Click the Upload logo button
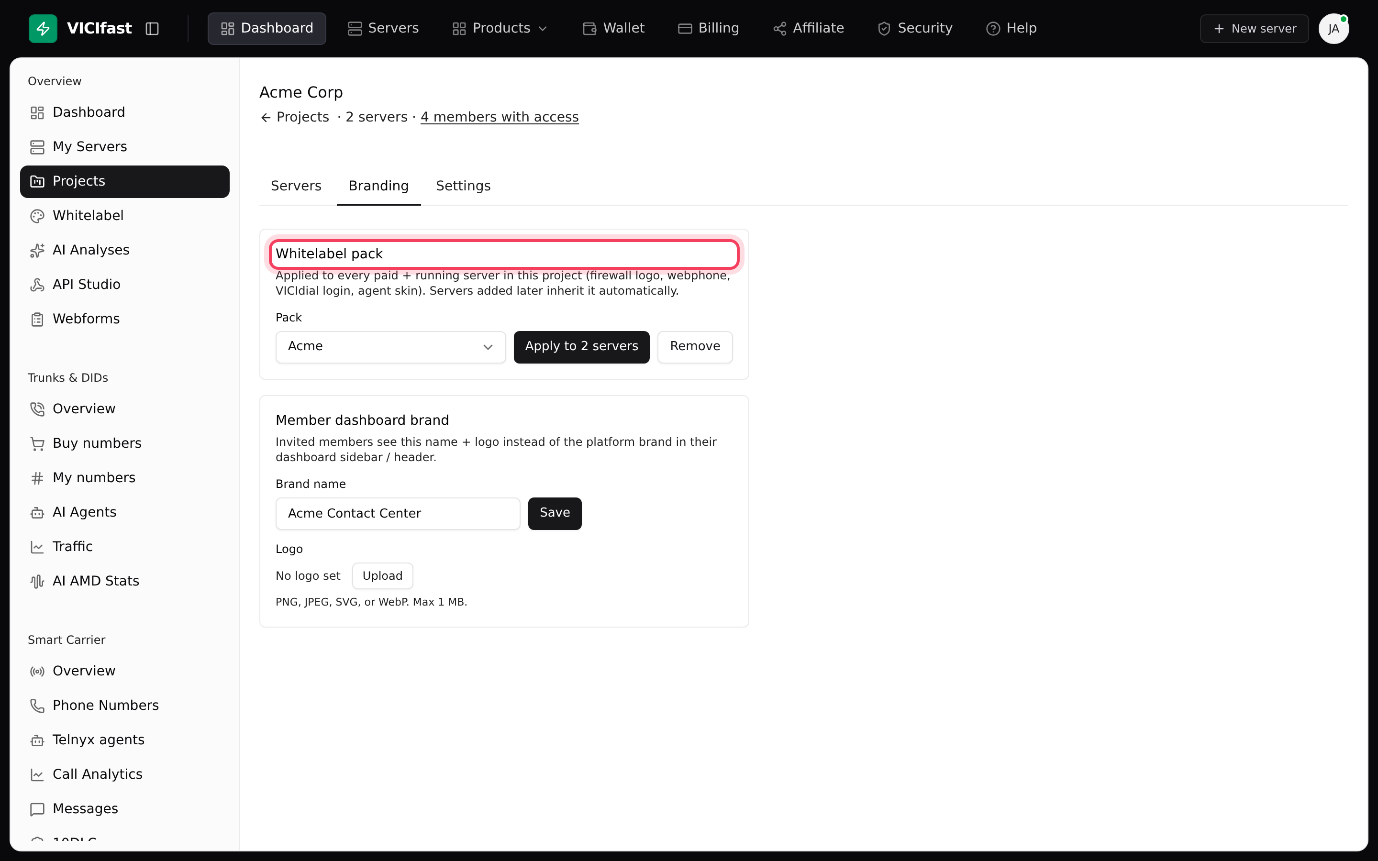Viewport: 1378px width, 861px height. tap(383, 576)
